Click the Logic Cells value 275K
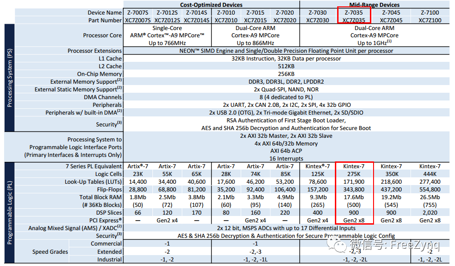The height and width of the screenshot is (266, 455). click(354, 174)
